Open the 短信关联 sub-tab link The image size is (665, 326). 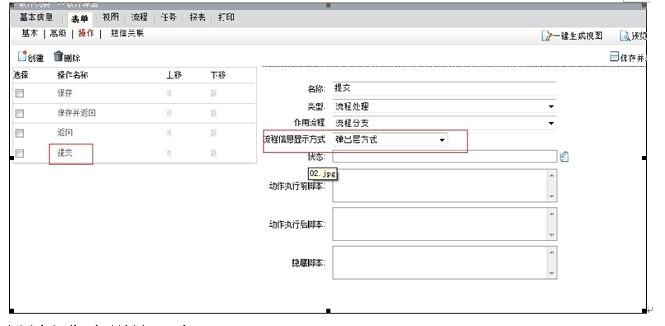point(127,34)
